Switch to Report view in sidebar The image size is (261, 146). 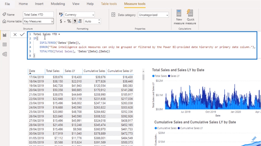click(x=5, y=35)
